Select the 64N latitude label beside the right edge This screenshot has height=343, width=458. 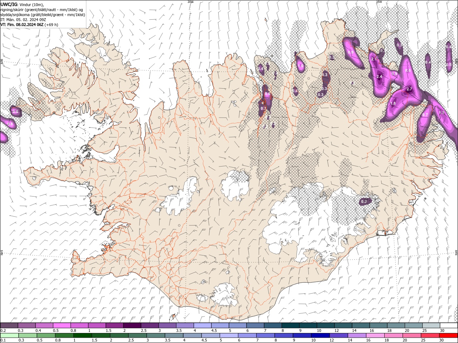click(456, 253)
